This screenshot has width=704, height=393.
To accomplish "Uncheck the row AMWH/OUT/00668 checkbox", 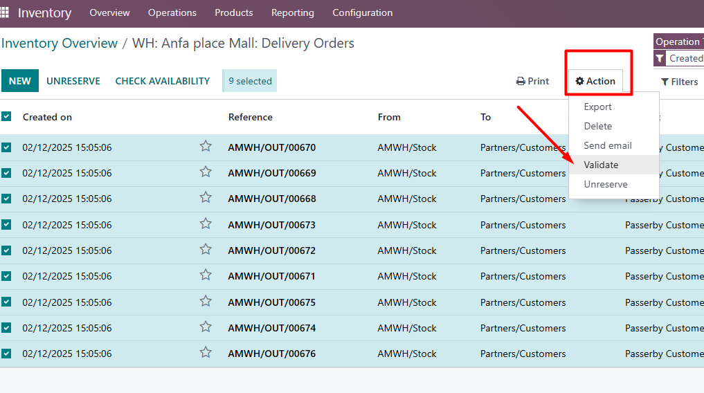I will (x=6, y=199).
